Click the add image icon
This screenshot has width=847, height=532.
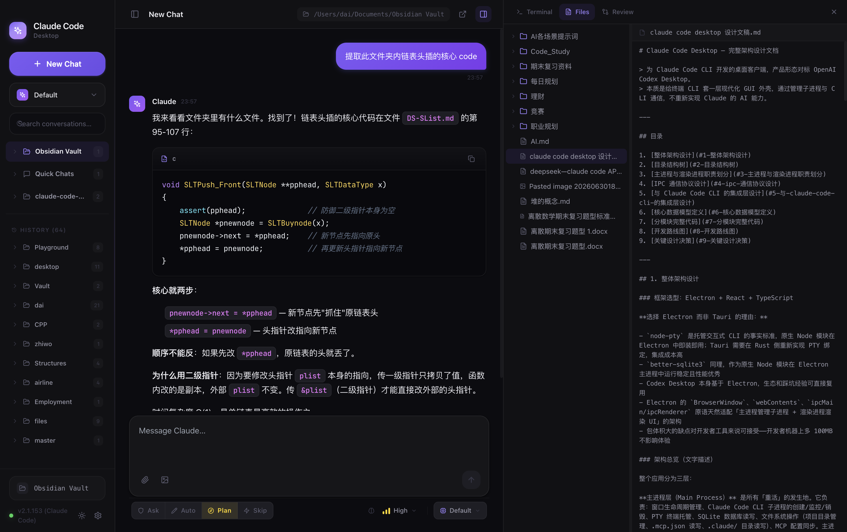165,480
